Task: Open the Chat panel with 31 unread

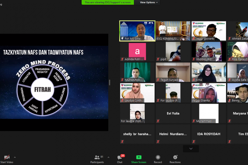Action: pos(120,159)
